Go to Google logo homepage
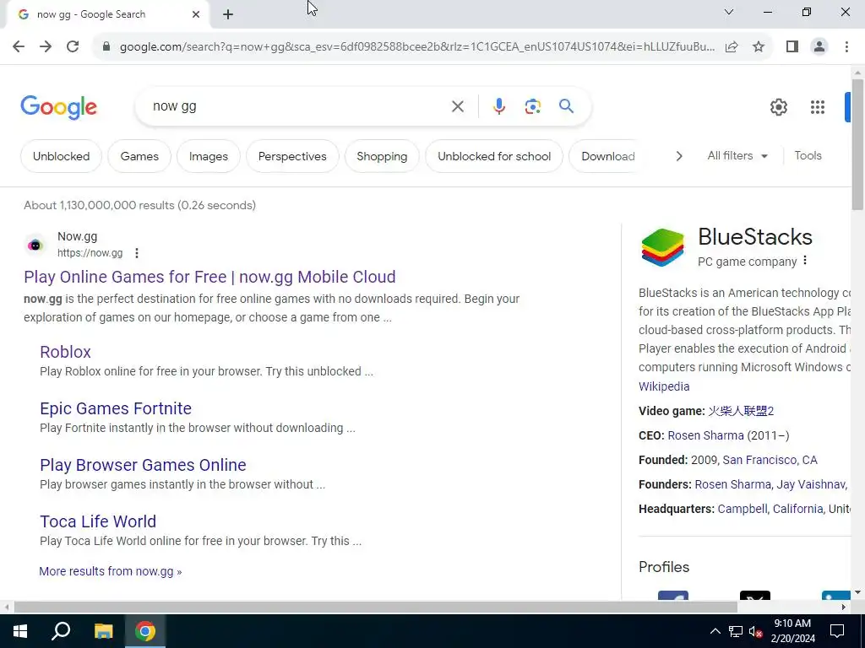This screenshot has height=648, width=865. 58,107
